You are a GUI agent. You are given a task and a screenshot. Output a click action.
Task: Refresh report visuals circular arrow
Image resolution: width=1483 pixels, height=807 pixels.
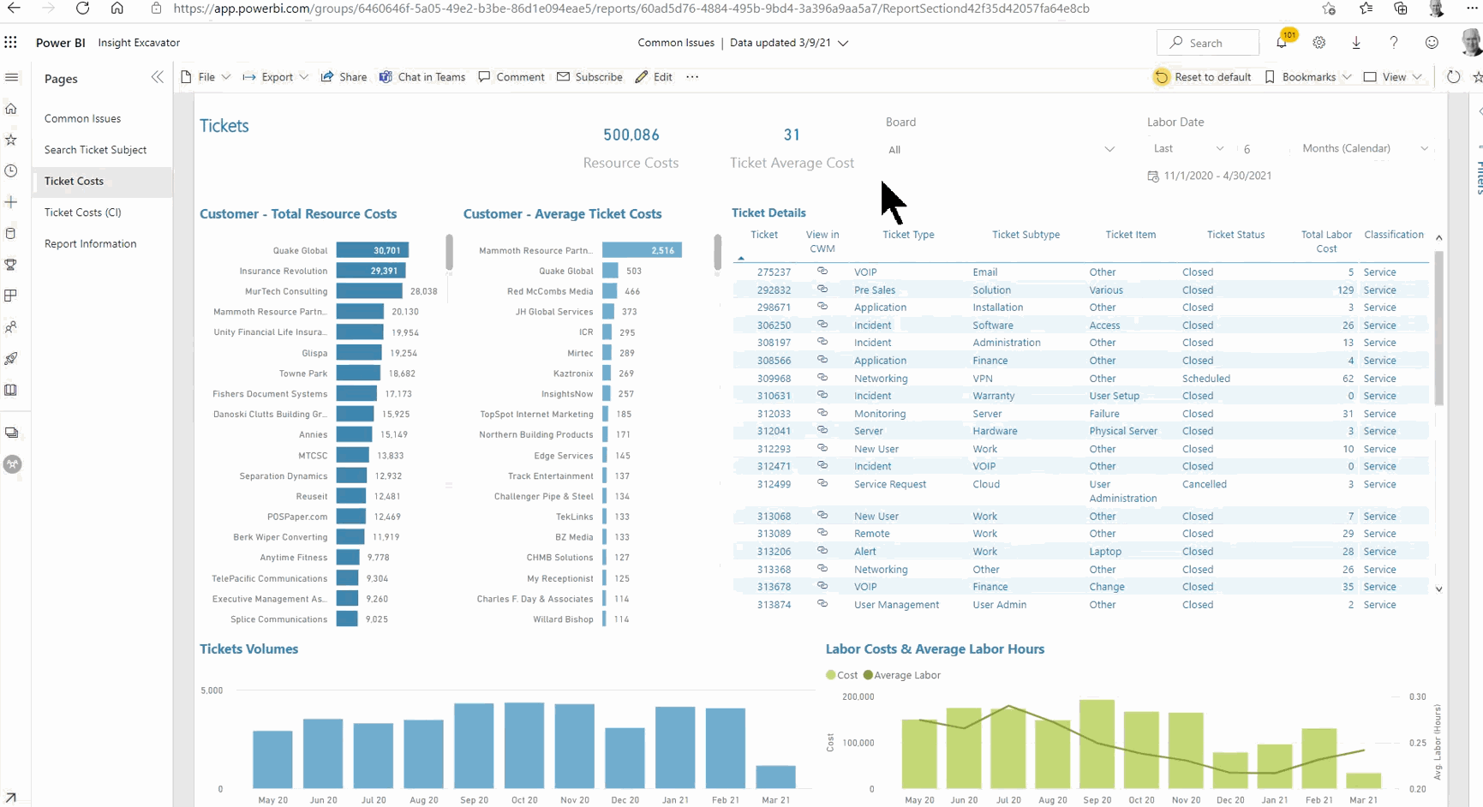(1453, 77)
